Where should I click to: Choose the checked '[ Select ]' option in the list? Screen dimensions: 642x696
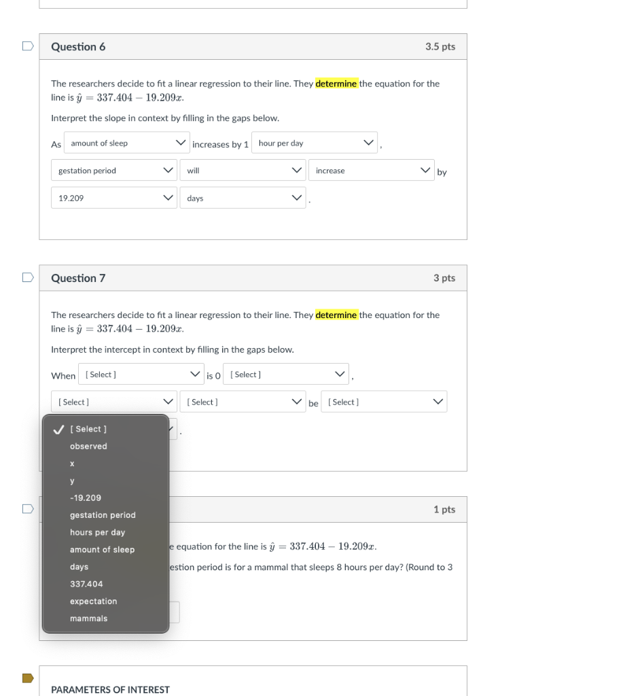tap(105, 430)
